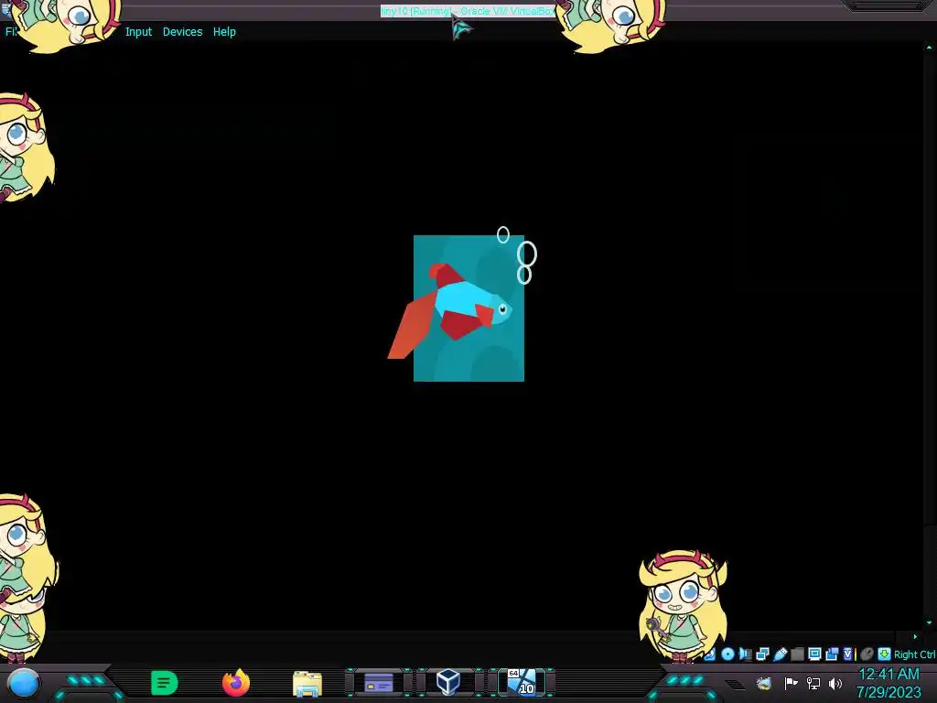This screenshot has width=937, height=703.
Task: Open the clock showing 12:41 AM
Action: [x=889, y=675]
